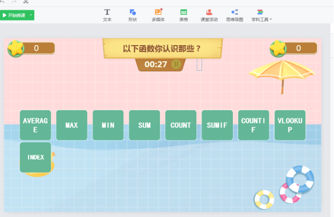Choose the INDEX card
This screenshot has width=334, height=217.
(35, 158)
